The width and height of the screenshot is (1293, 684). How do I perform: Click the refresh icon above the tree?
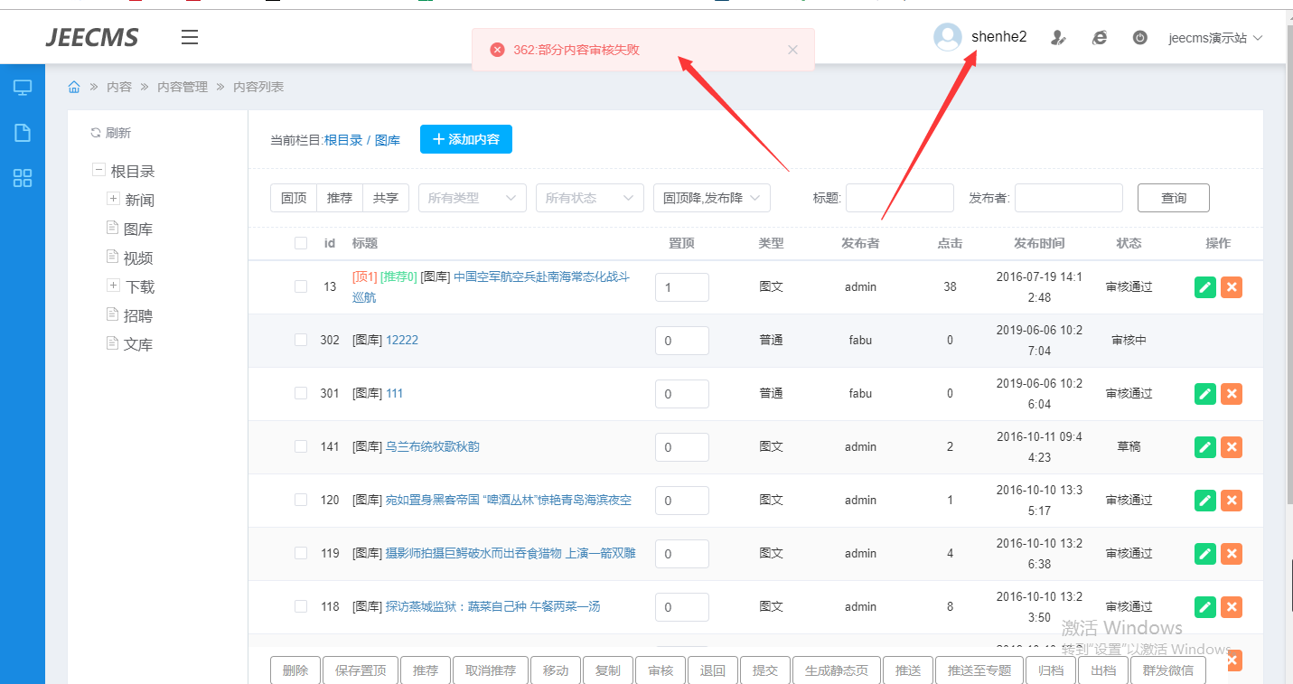[96, 133]
